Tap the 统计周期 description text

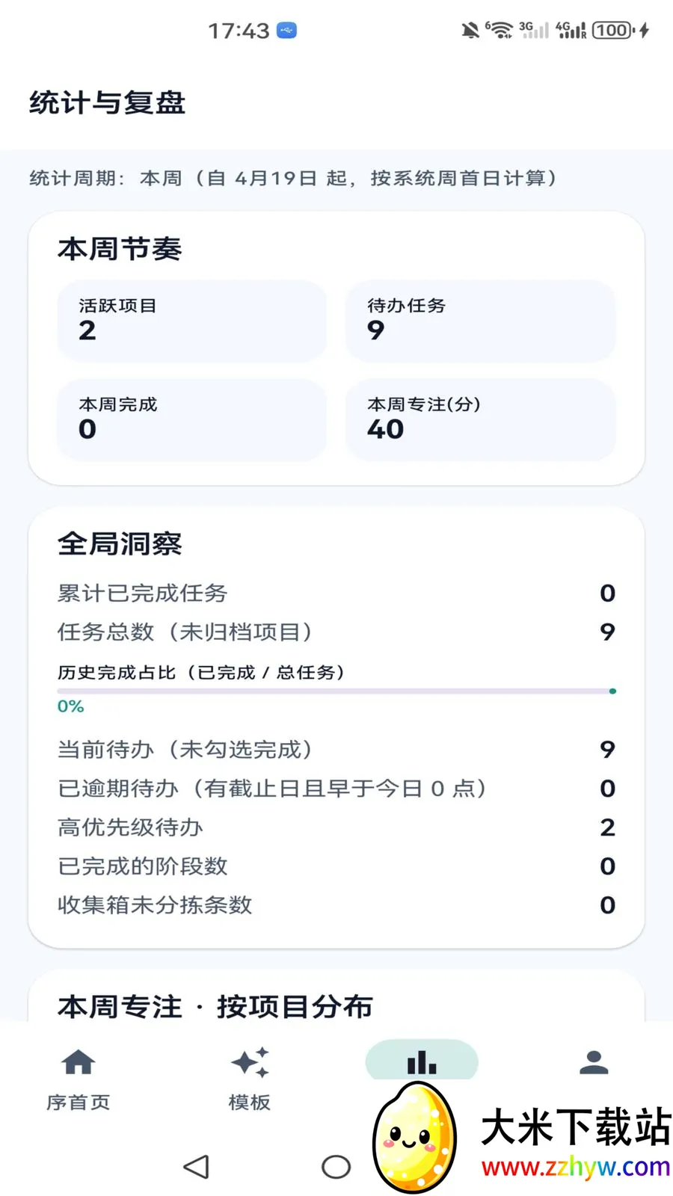[x=293, y=178]
